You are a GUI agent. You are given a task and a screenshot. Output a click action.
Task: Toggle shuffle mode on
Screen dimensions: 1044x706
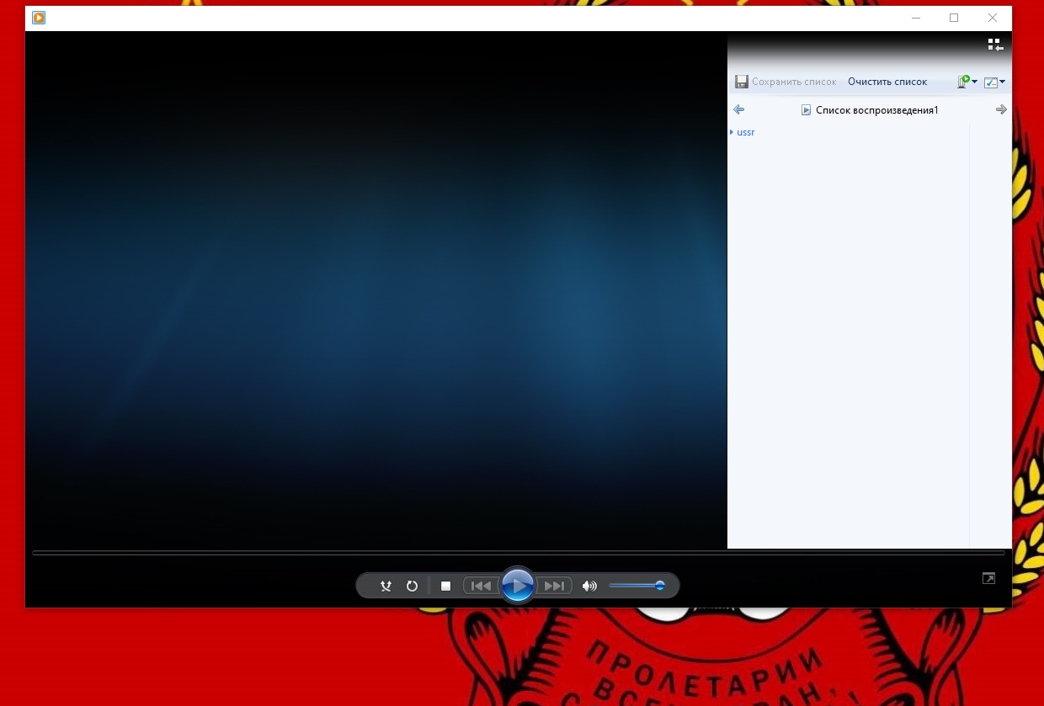pyautogui.click(x=386, y=586)
